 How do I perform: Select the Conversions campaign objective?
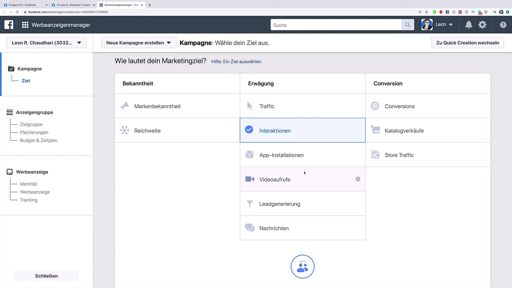(x=400, y=106)
